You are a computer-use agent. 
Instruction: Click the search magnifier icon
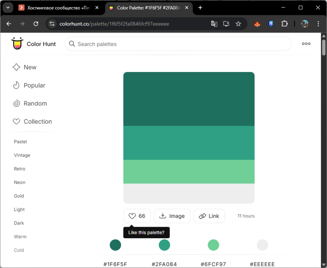[72, 44]
